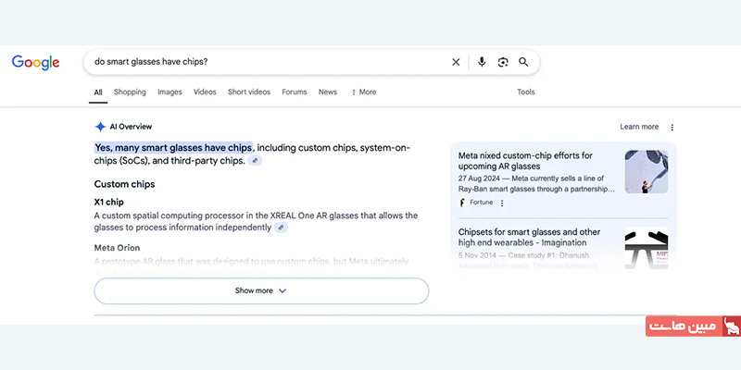The height and width of the screenshot is (370, 741).
Task: Start voice search with microphone icon
Action: coord(482,62)
